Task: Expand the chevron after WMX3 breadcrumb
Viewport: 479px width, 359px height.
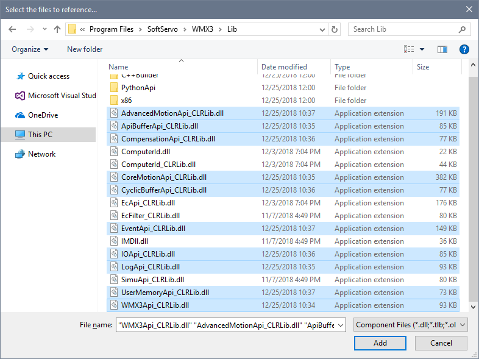Action: [220, 29]
